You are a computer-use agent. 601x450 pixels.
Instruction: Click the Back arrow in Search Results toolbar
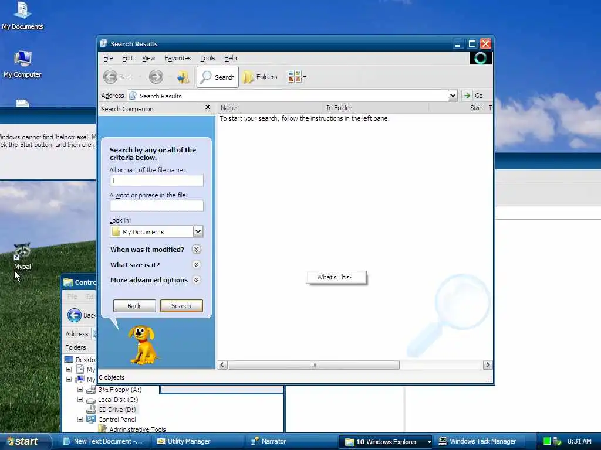[x=110, y=77]
